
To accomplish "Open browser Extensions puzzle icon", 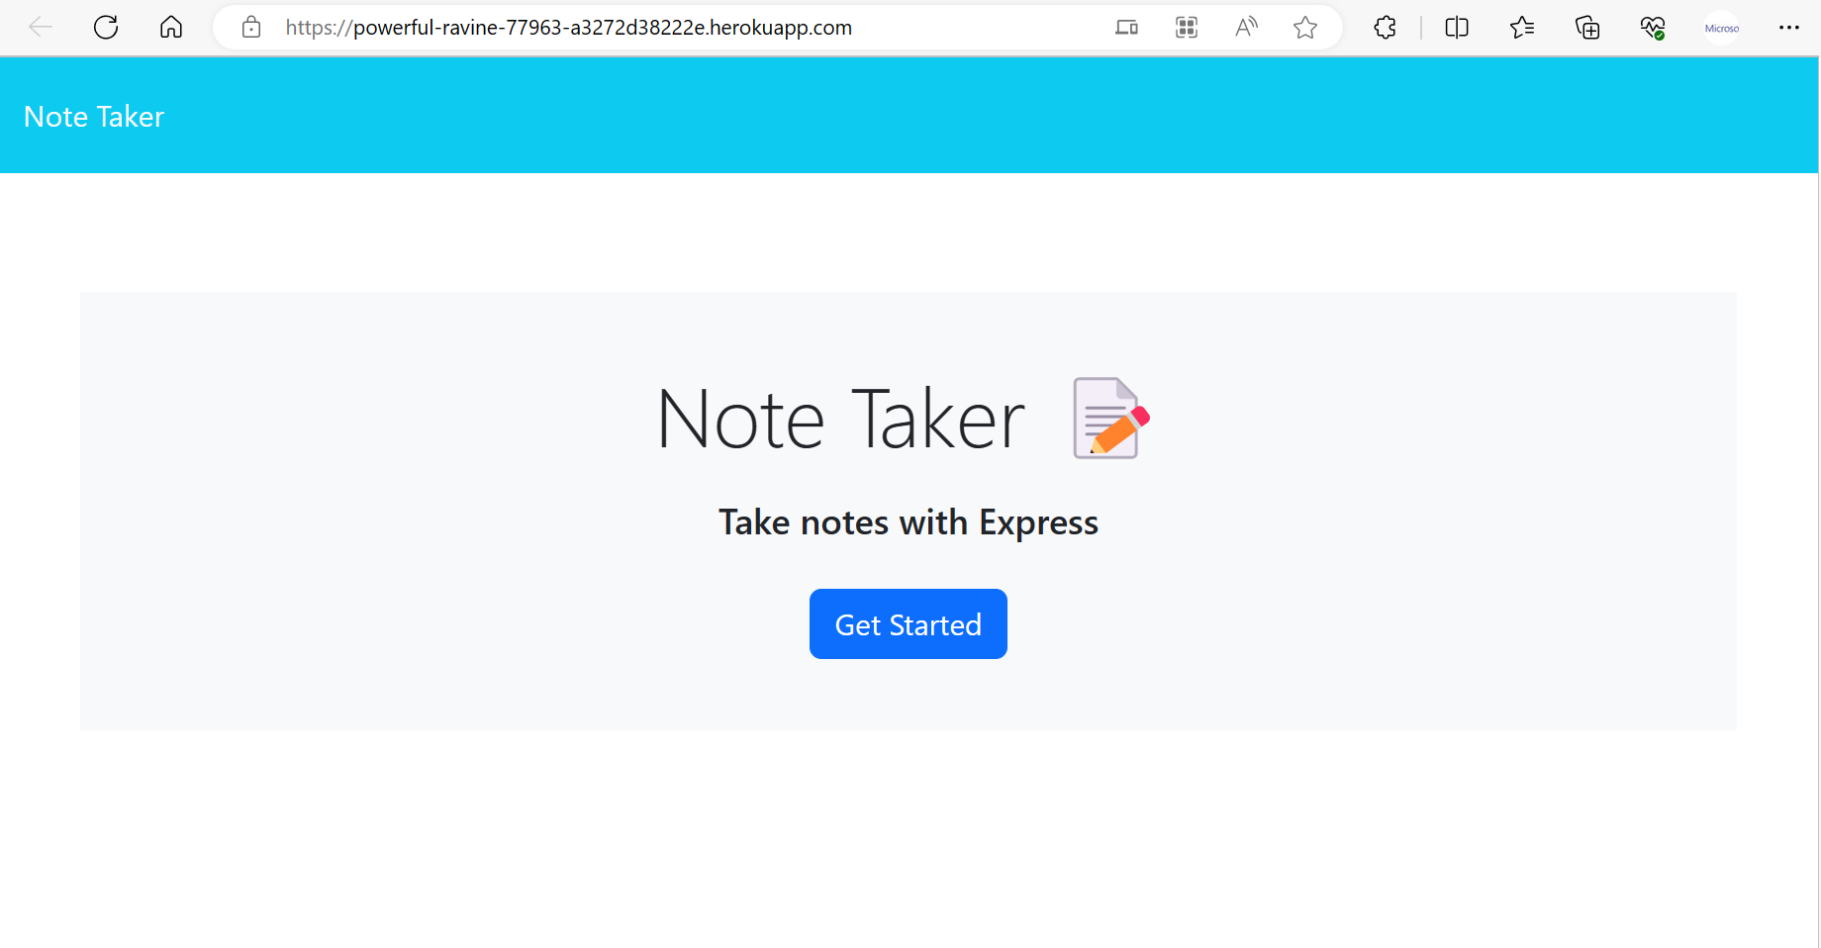I will pos(1386,28).
